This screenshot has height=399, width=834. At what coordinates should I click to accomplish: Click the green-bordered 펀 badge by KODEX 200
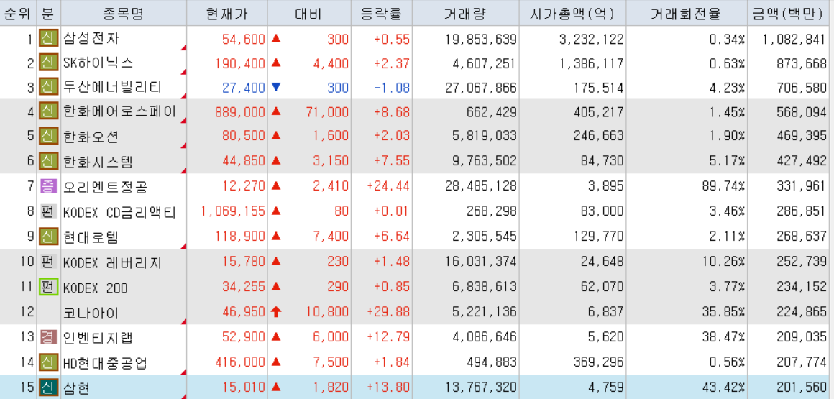click(x=48, y=288)
